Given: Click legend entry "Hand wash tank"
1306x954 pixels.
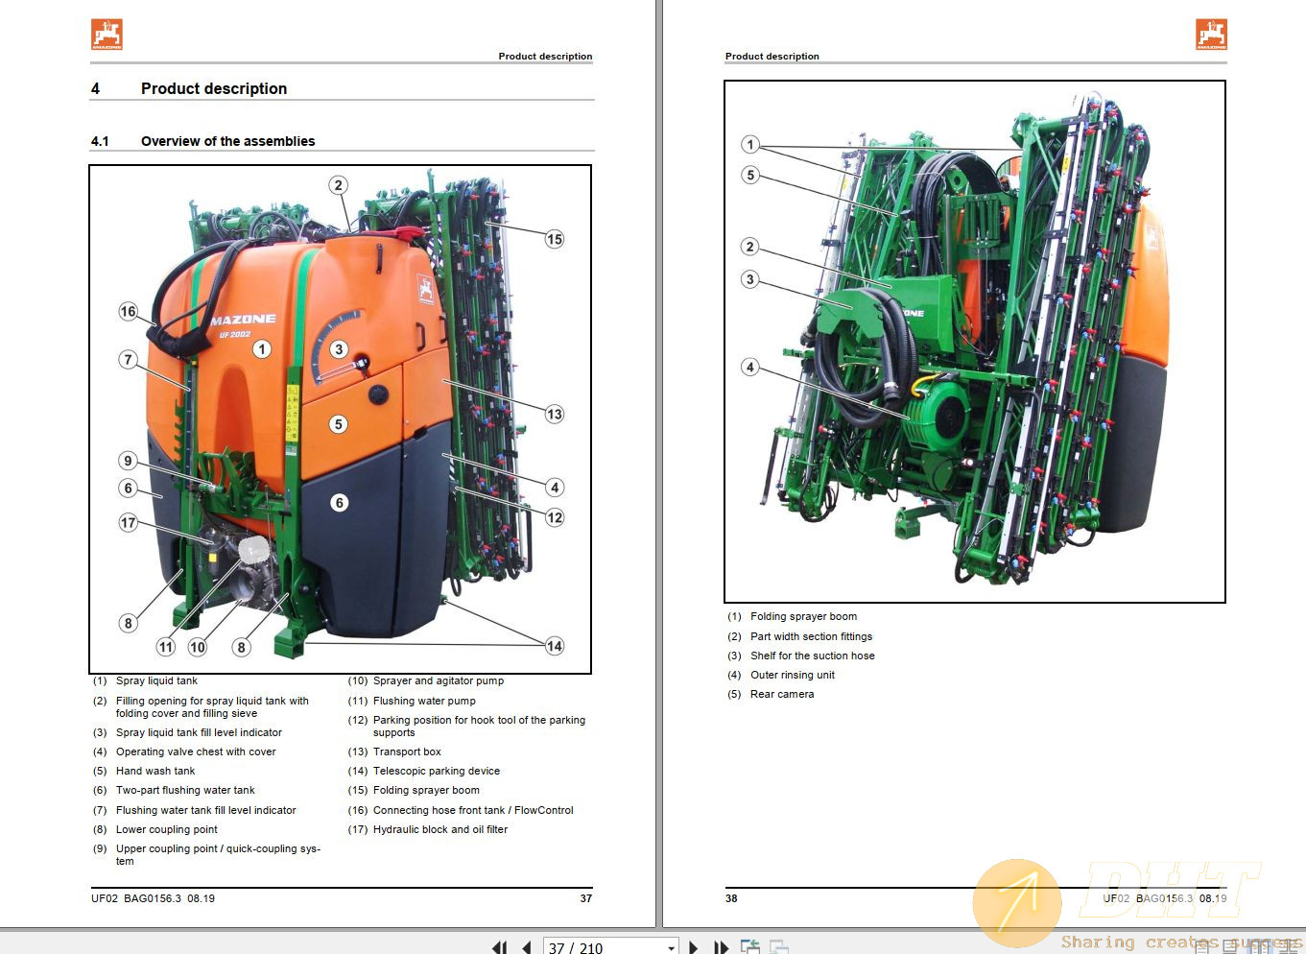Looking at the screenshot, I should (155, 771).
